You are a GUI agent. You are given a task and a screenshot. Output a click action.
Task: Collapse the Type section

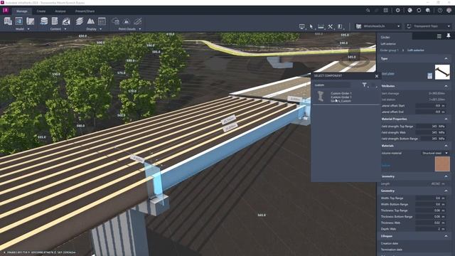coord(446,58)
